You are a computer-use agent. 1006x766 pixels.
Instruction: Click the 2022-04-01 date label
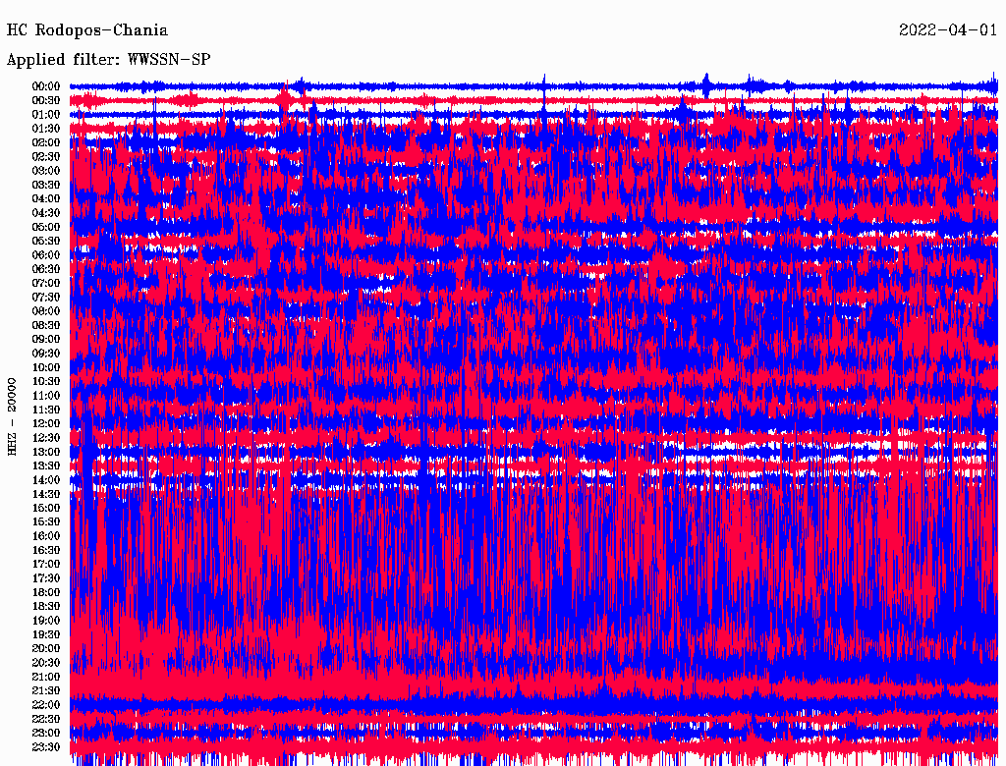[948, 30]
